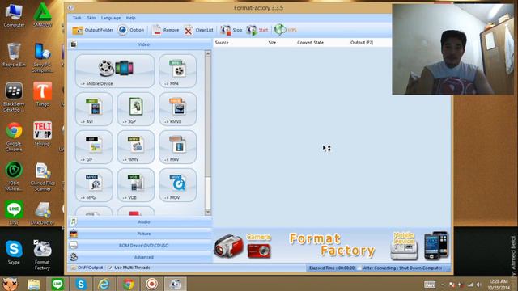Open the Skype desktop shortcut
This screenshot has height=291, width=518.
tap(14, 252)
